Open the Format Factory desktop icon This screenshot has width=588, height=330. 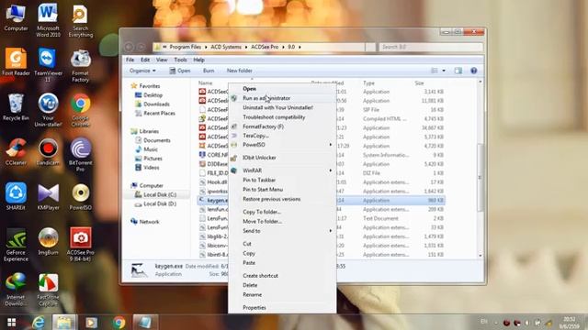point(80,64)
